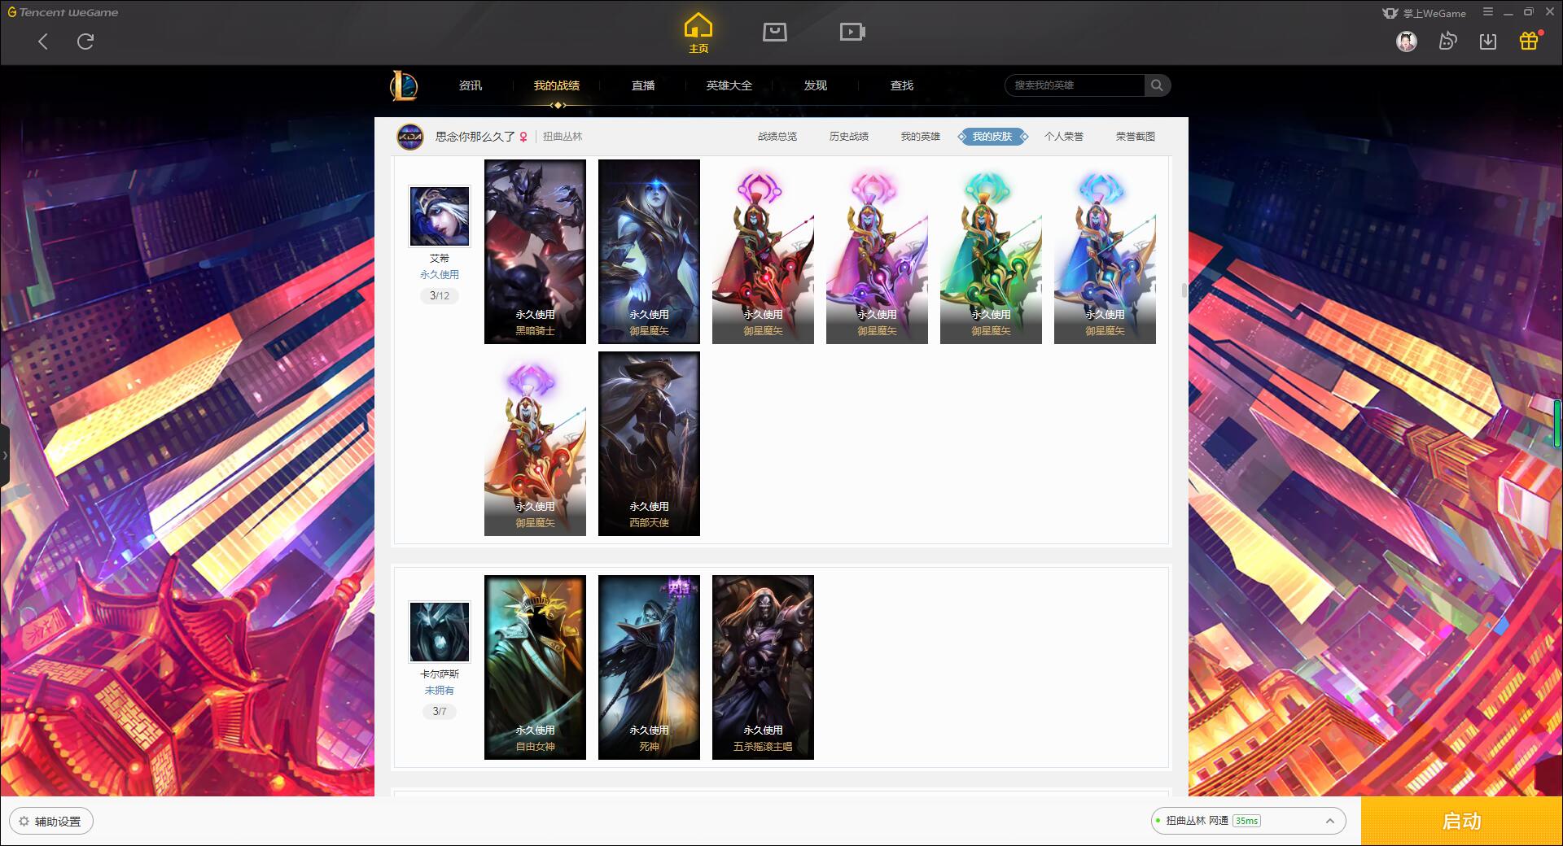
Task: Open the gift box rewards icon
Action: pos(1529,41)
